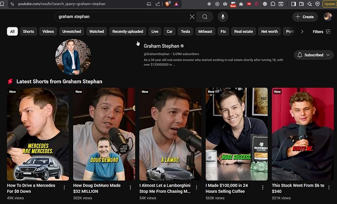Open the Bankroll Coffee short thumbnail
337x204 pixels.
236,134
